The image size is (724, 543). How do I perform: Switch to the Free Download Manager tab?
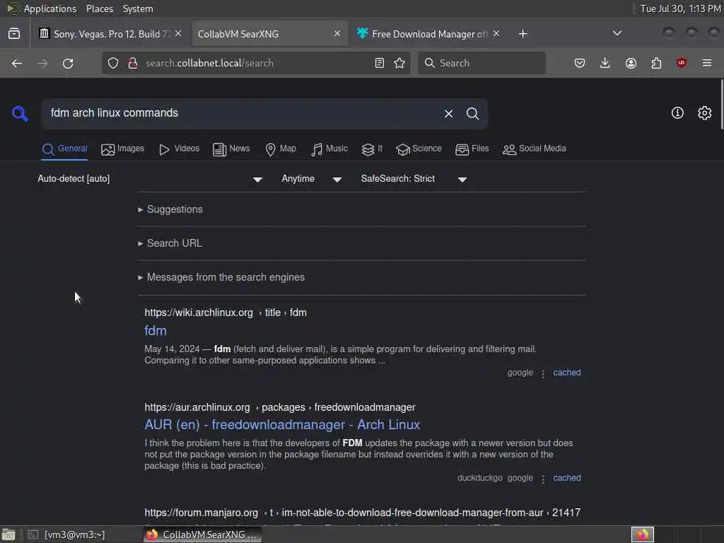coord(427,34)
